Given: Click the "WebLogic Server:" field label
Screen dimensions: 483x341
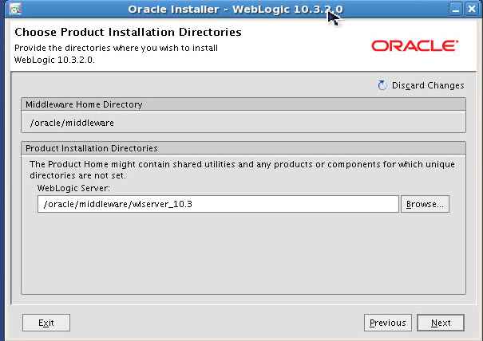Looking at the screenshot, I should pyautogui.click(x=73, y=187).
